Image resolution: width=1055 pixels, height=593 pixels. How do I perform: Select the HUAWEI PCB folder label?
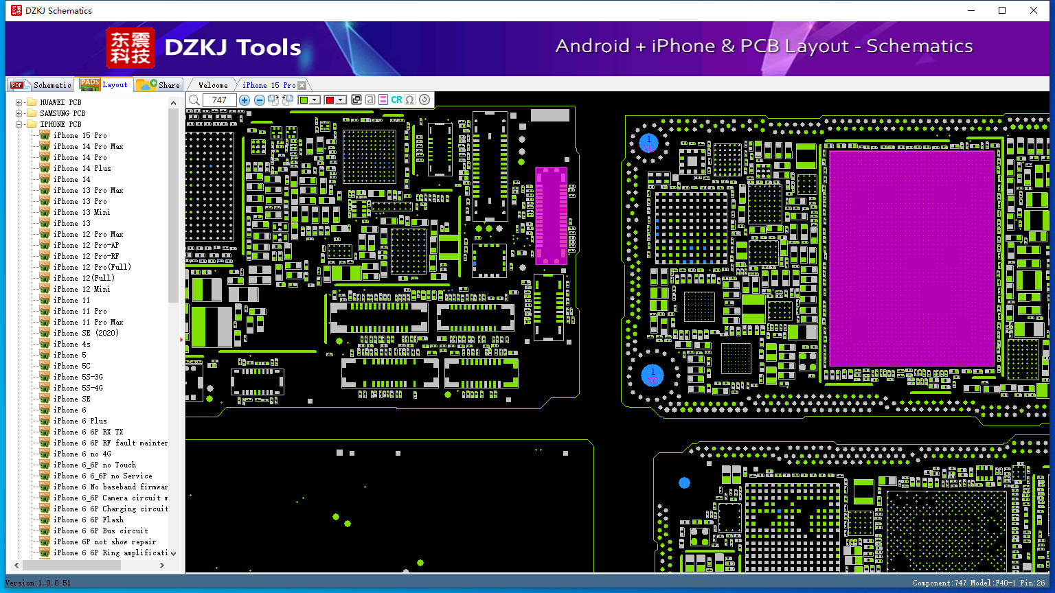tap(60, 102)
